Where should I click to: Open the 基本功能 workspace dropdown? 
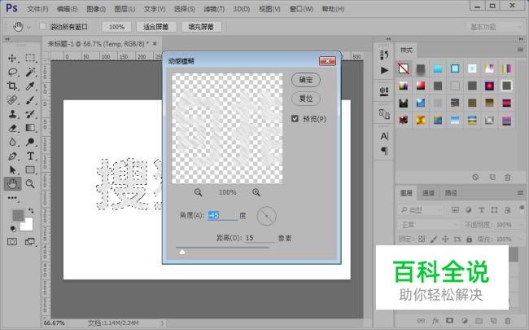click(x=494, y=27)
